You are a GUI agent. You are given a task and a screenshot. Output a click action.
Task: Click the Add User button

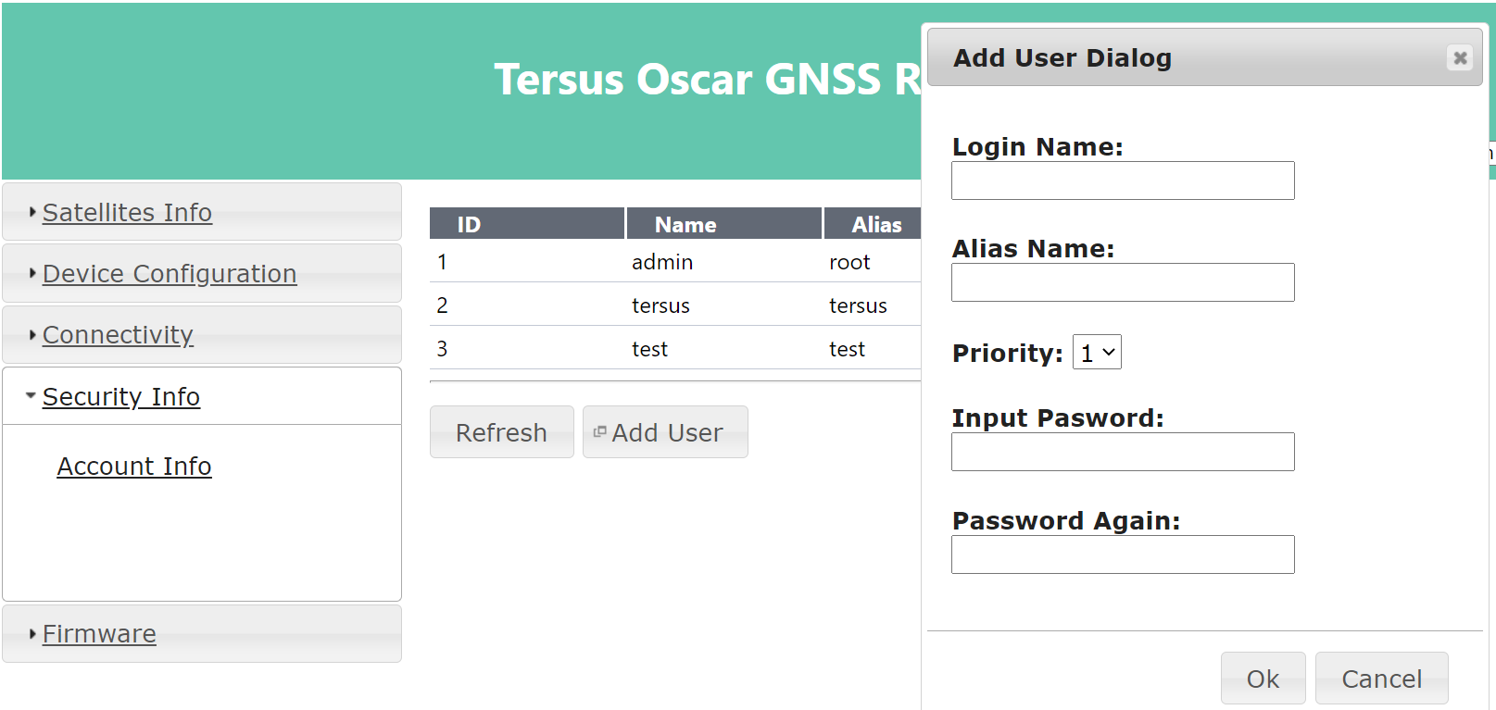(x=665, y=432)
